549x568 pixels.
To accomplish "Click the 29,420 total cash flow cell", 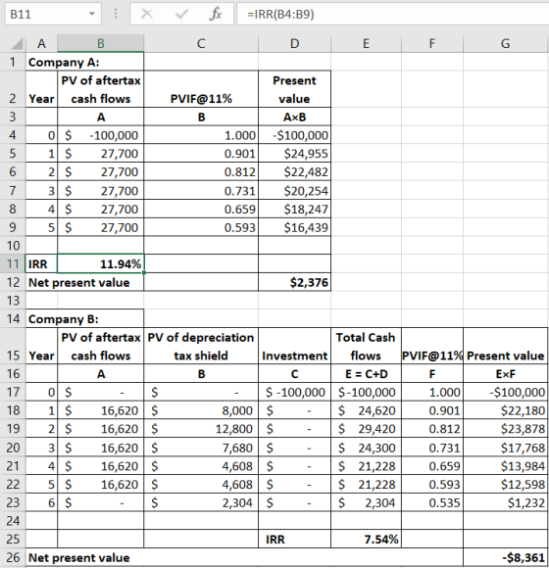I will coord(366,429).
